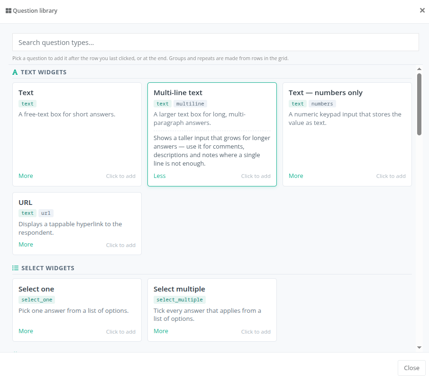The height and width of the screenshot is (380, 429).
Task: Click the 'select_multiple' tag chip
Action: pos(180,300)
